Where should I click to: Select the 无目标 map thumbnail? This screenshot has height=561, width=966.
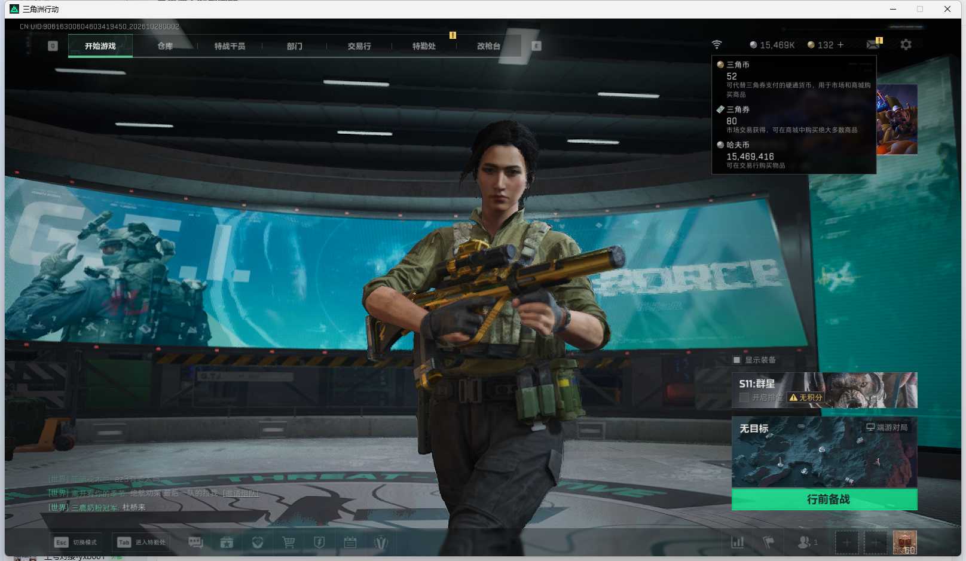tap(824, 452)
